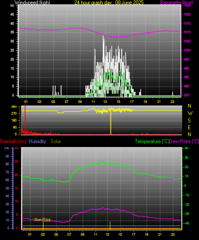Click the "Barometer (hpa)" axis title
This screenshot has height=240, width=199.
coord(177,3)
